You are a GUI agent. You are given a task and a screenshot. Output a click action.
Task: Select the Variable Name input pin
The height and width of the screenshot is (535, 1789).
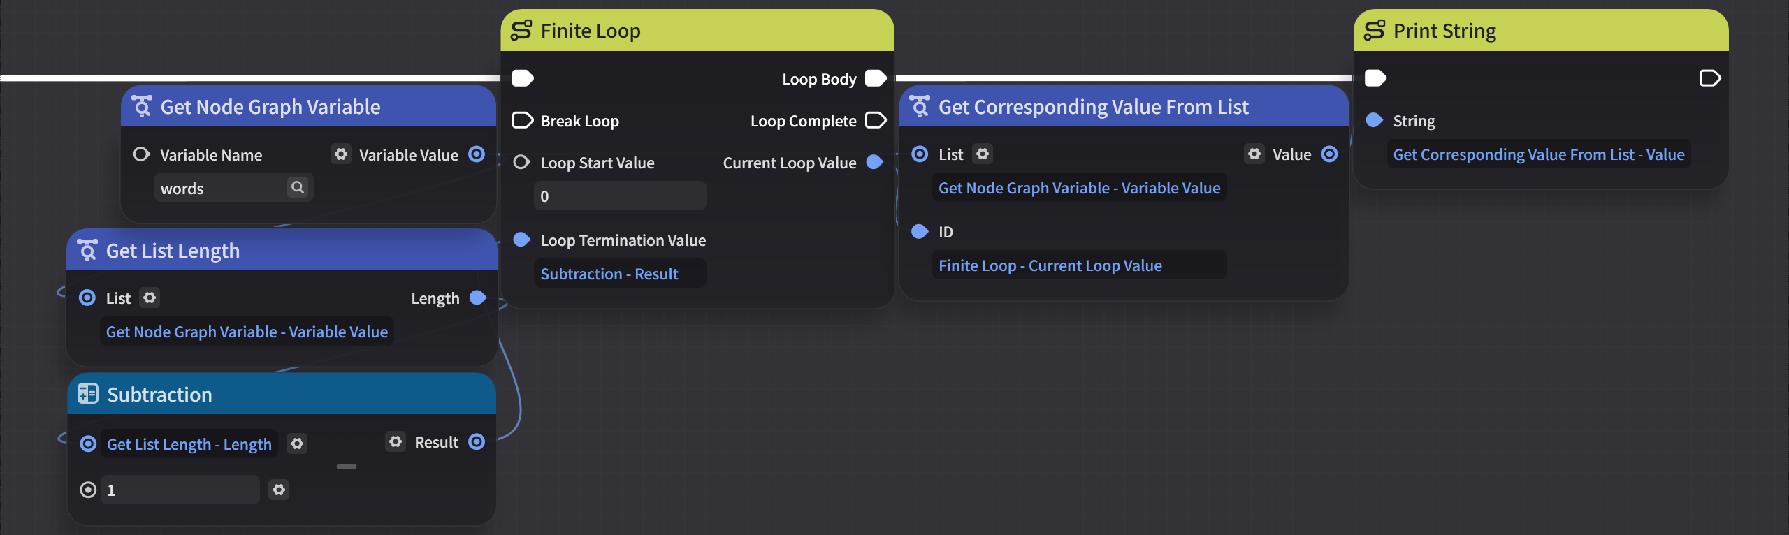coord(142,154)
